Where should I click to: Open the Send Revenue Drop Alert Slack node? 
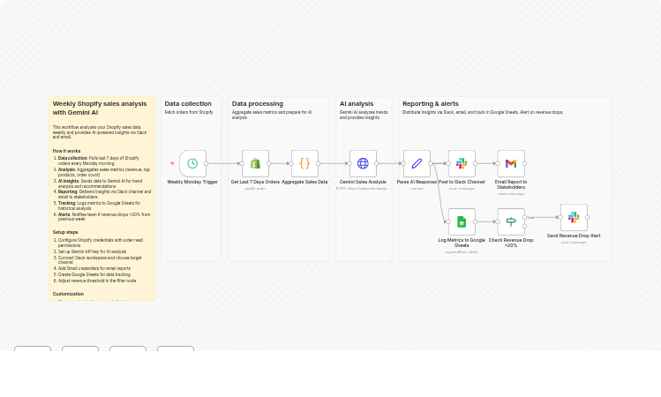[574, 217]
